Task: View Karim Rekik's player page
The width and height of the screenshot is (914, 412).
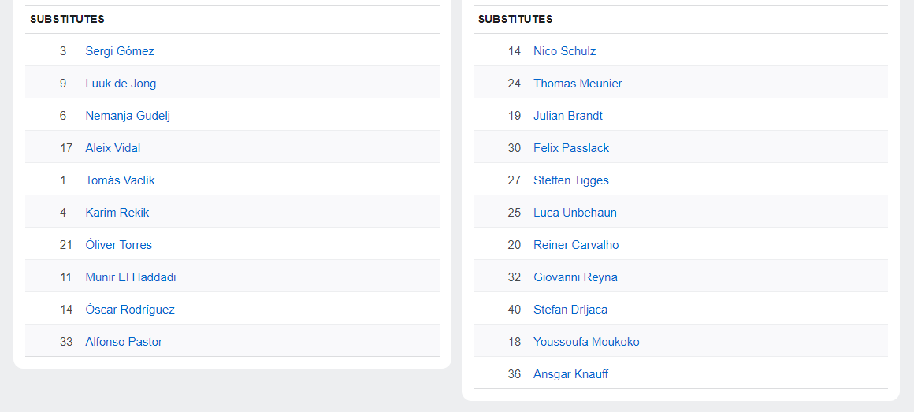Action: point(117,213)
